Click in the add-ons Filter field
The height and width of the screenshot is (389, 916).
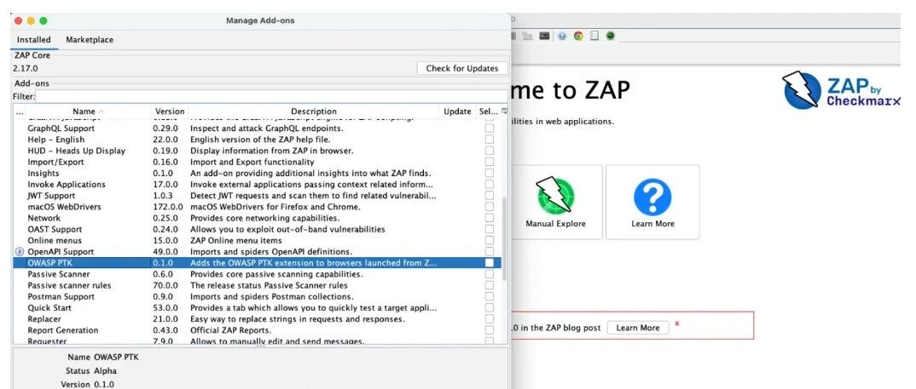pyautogui.click(x=270, y=96)
